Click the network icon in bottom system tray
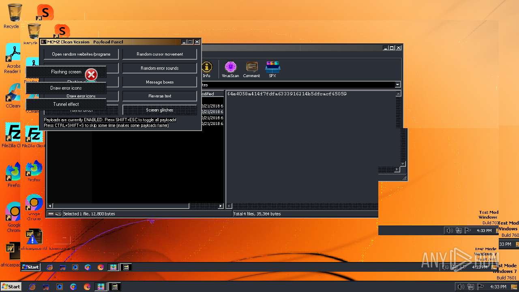Image resolution: width=519 pixels, height=292 pixels. coord(471,287)
